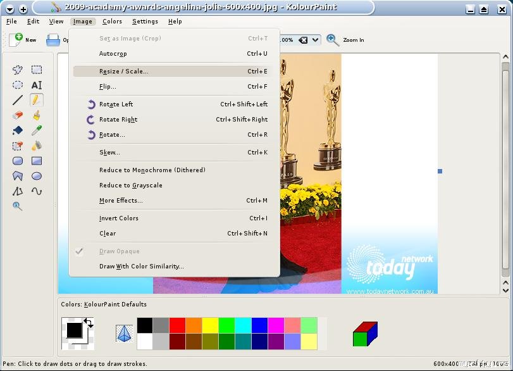Select the Rectangle shape tool

[x=37, y=161]
